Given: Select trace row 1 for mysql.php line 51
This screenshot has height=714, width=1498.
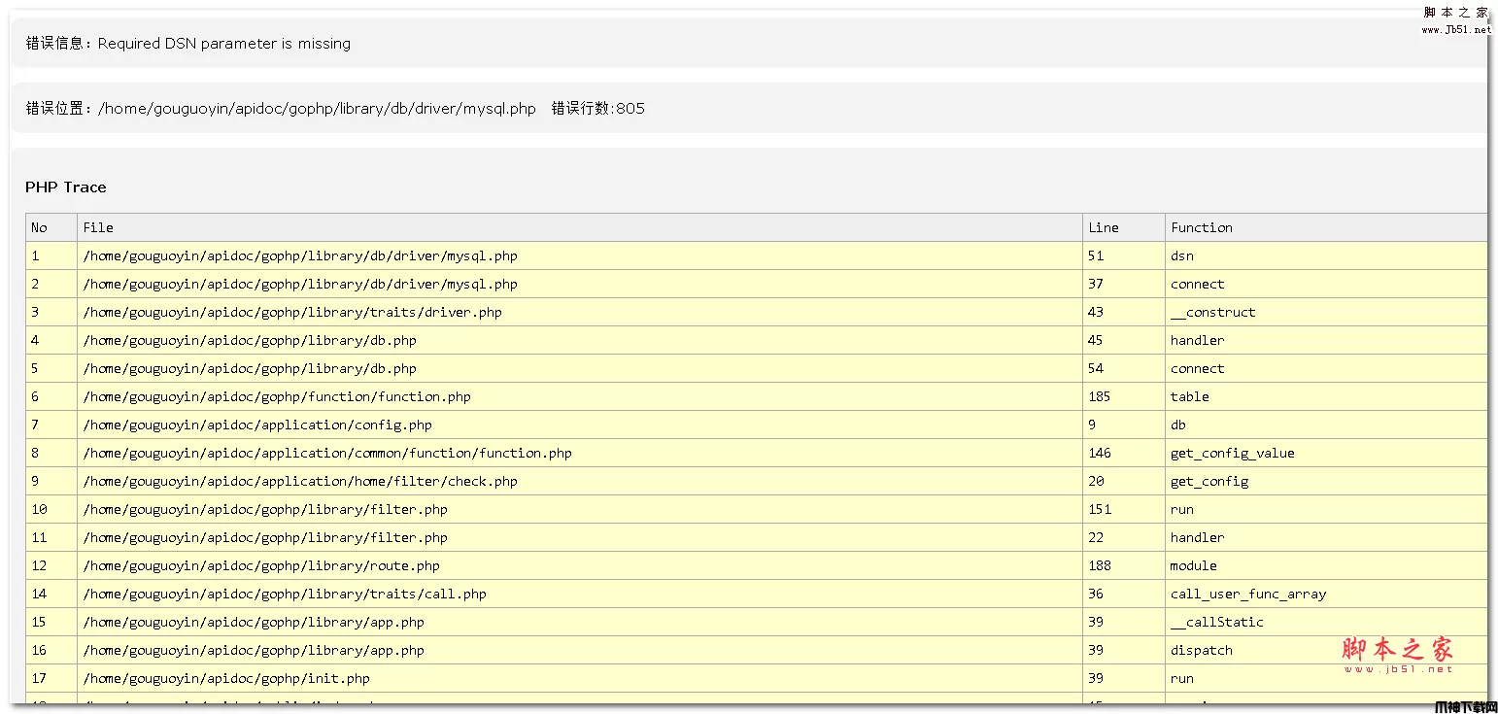Looking at the screenshot, I should click(299, 255).
